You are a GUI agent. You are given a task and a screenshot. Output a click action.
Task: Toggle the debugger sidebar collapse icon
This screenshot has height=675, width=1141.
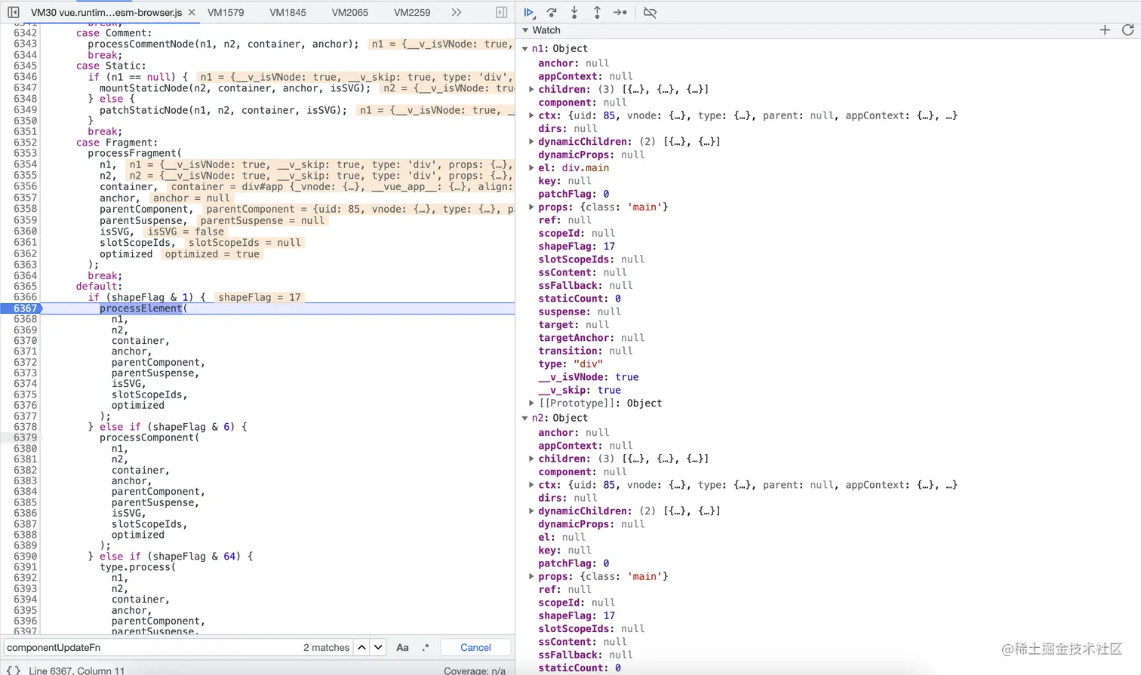click(502, 12)
